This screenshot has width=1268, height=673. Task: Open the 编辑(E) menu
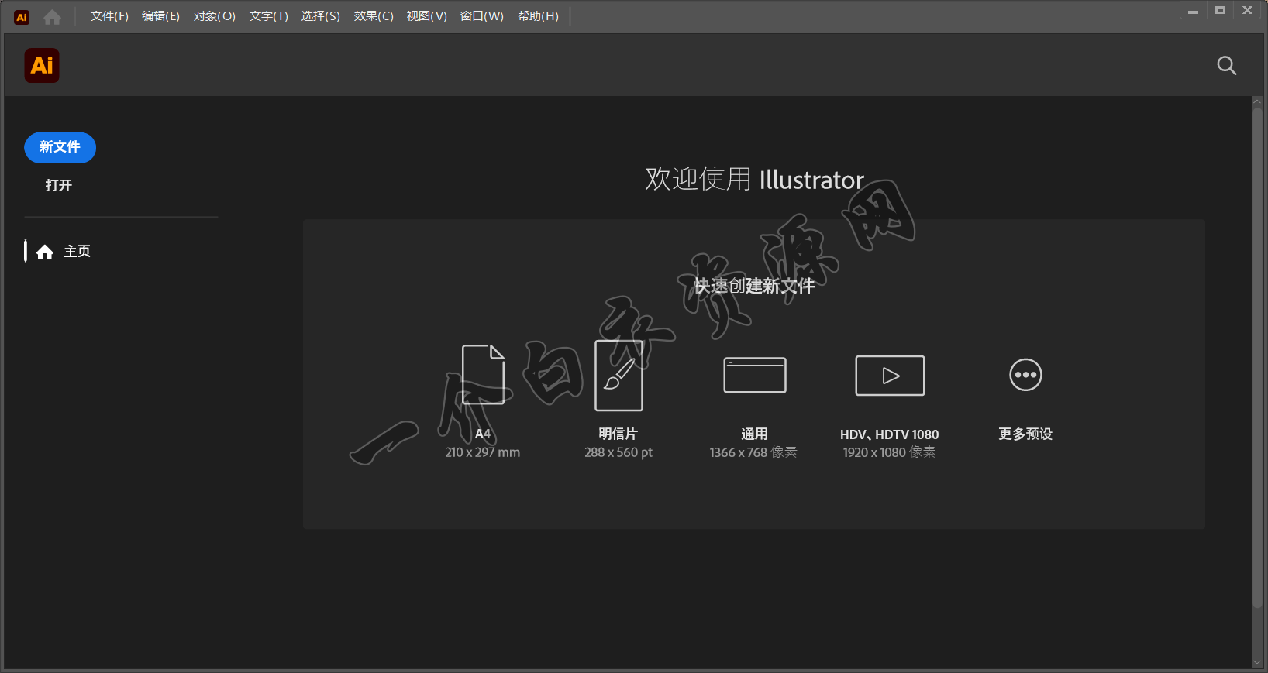tap(160, 16)
